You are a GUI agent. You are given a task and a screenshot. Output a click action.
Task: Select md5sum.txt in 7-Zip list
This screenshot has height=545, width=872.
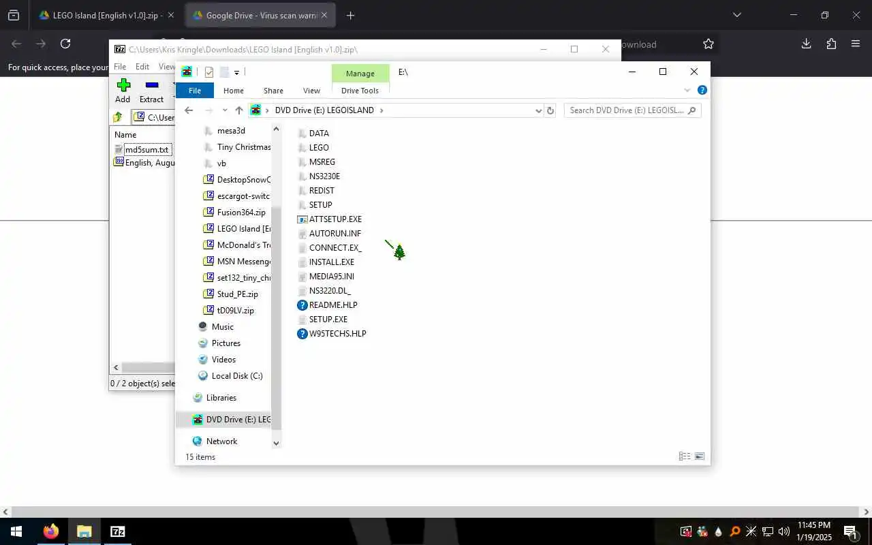click(x=146, y=150)
